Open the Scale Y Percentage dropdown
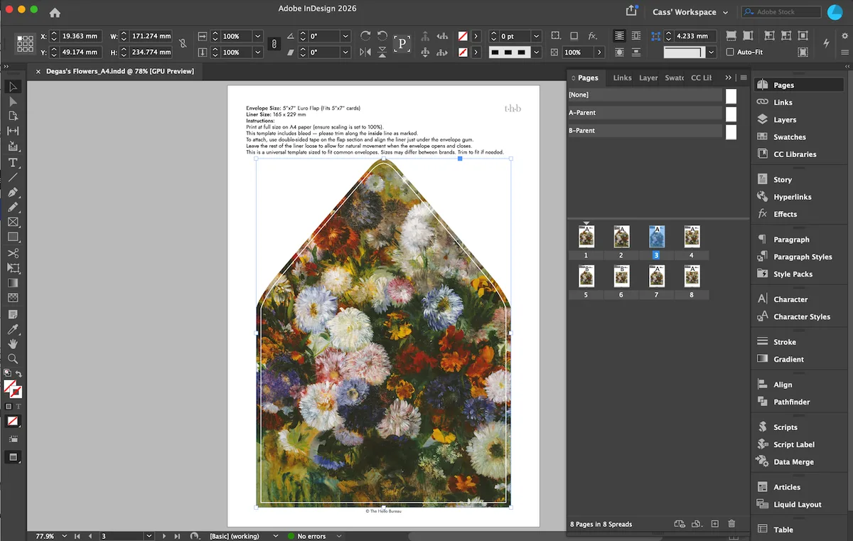Image resolution: width=853 pixels, height=541 pixels. point(257,52)
